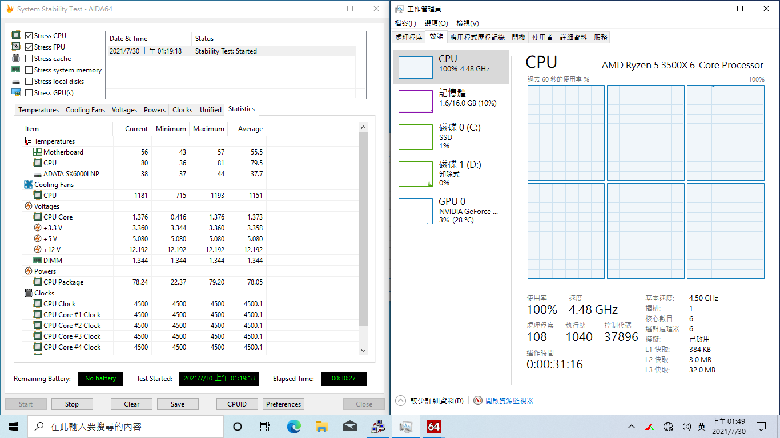Select 記憶體 in the Task Manager performance sidebar
This screenshot has width=780, height=438.
click(x=451, y=101)
